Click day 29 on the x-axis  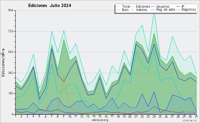(184, 116)
